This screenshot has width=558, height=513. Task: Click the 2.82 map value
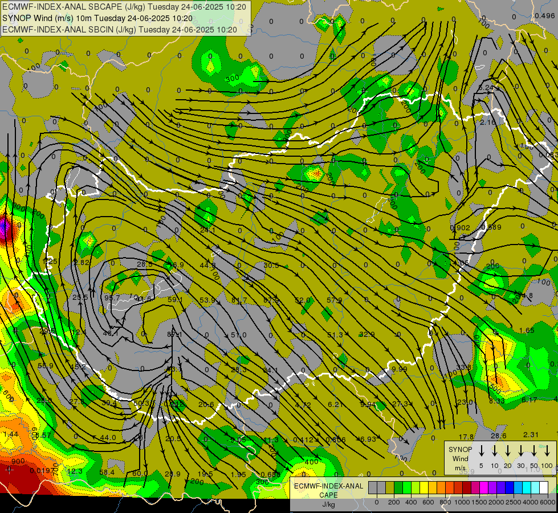(x=82, y=262)
